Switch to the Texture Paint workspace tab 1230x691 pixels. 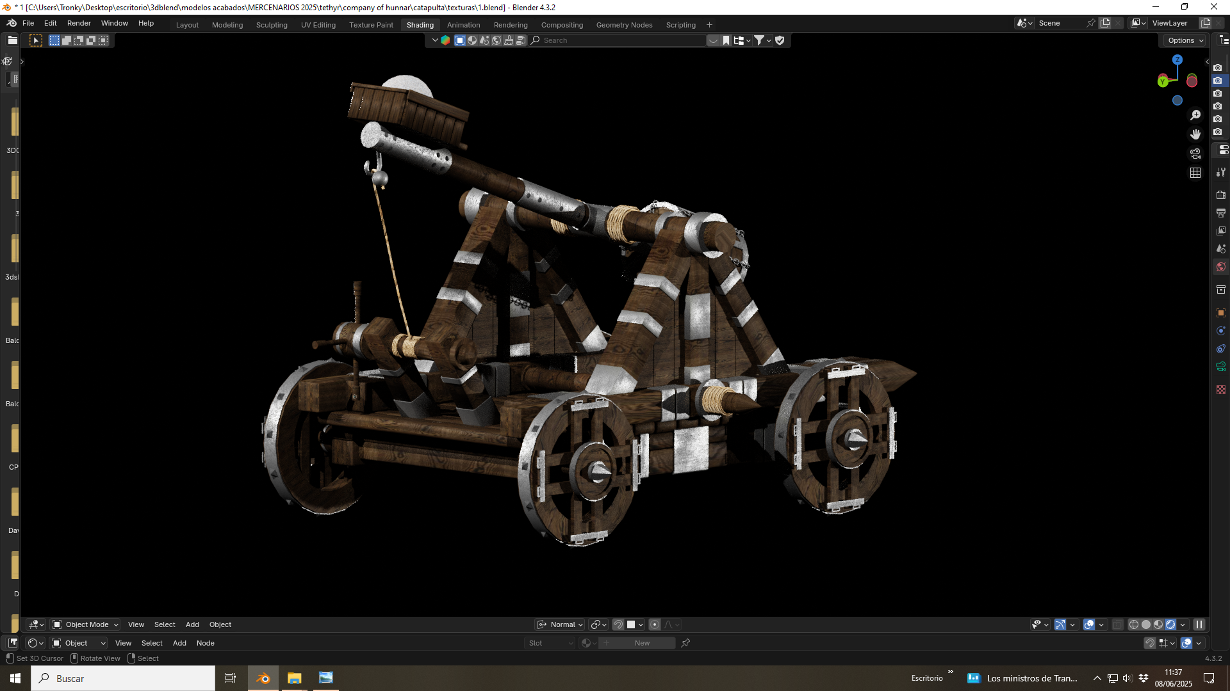[x=371, y=25]
